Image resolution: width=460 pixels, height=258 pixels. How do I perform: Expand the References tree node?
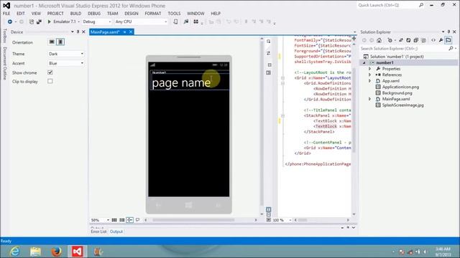tap(370, 75)
